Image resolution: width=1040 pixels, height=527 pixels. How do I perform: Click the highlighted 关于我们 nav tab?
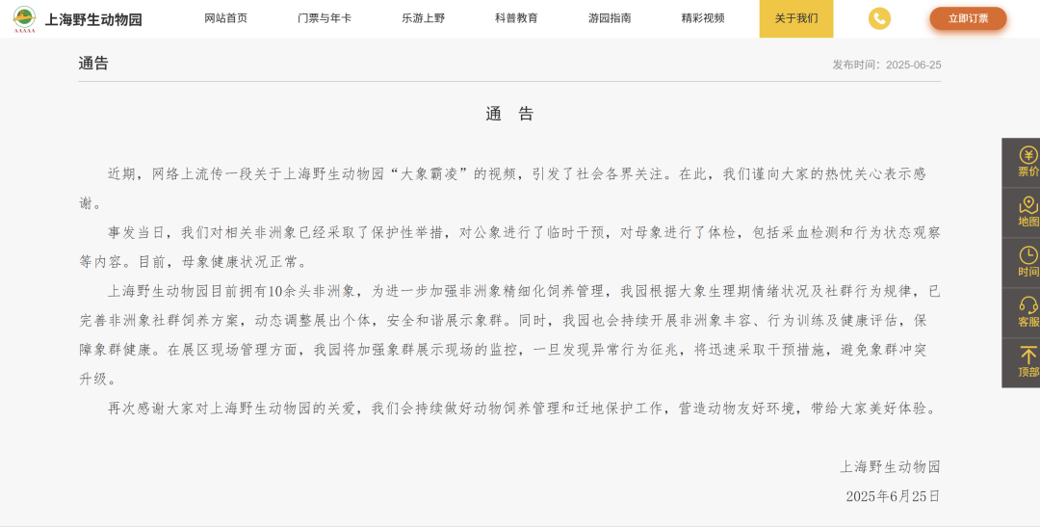[x=796, y=18]
